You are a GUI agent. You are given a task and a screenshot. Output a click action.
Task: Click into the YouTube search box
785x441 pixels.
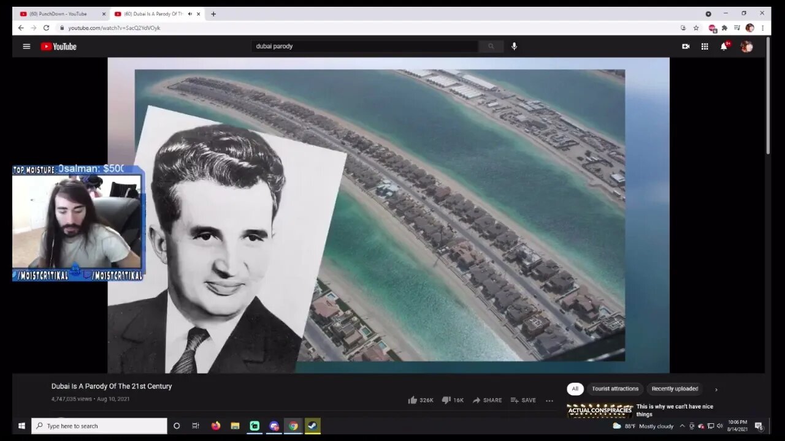click(365, 47)
